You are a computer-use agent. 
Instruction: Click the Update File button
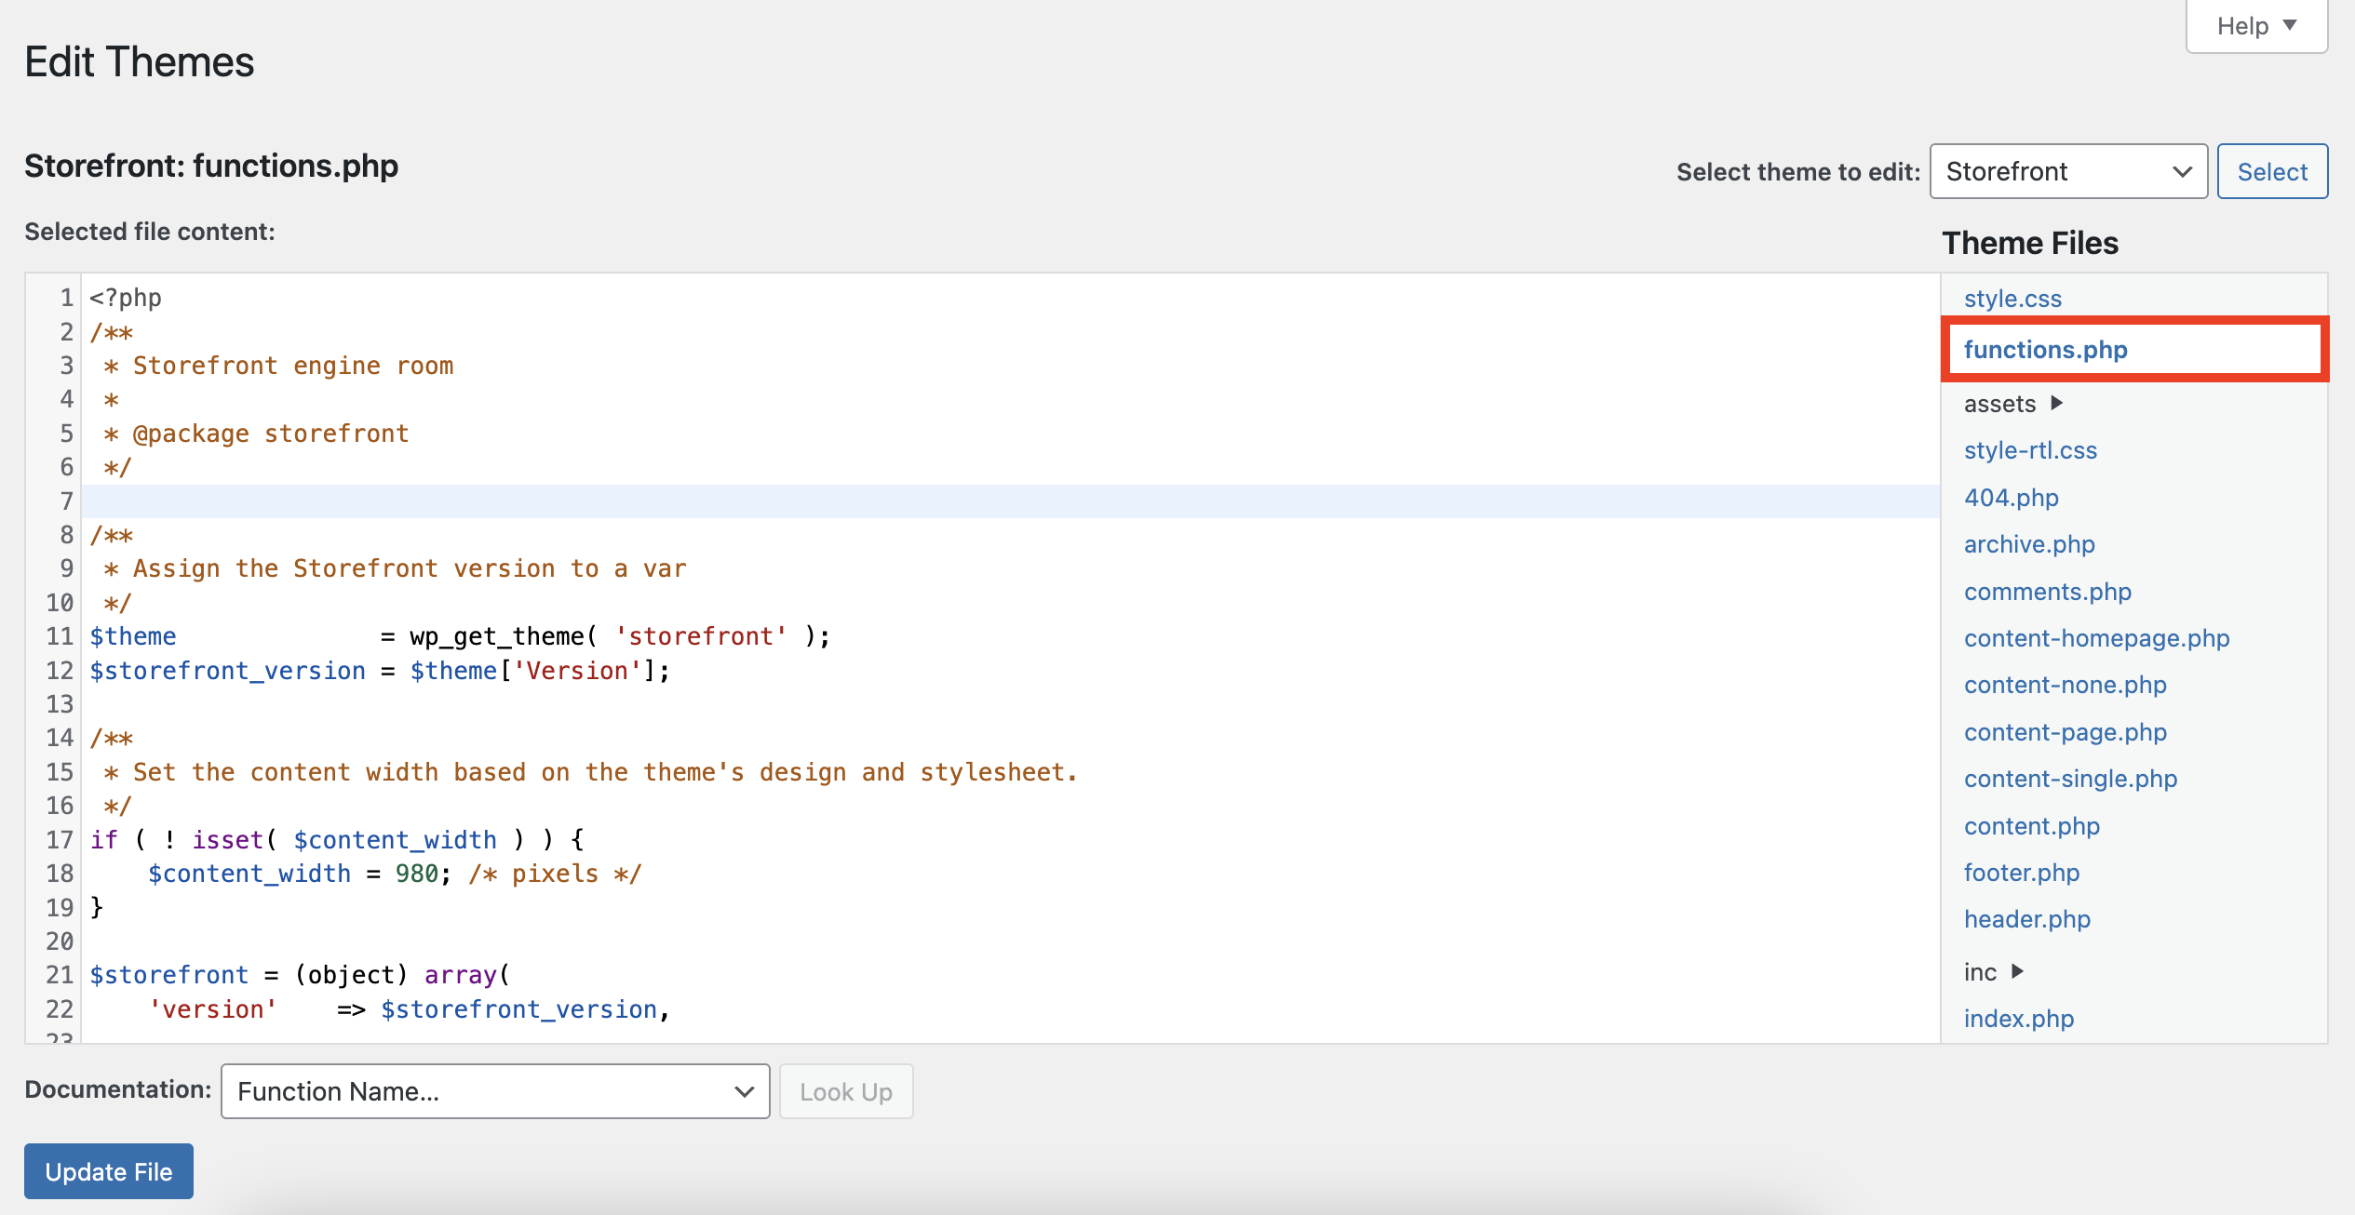click(x=108, y=1171)
